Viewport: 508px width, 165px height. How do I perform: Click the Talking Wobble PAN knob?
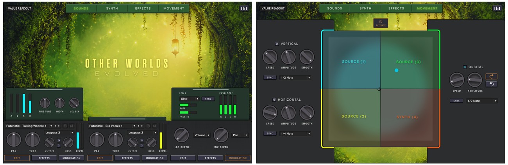(x=14, y=140)
